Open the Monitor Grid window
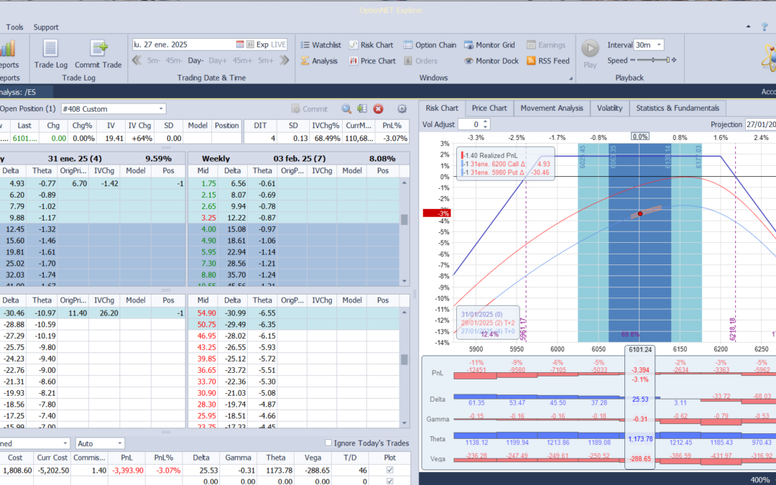 (x=489, y=45)
